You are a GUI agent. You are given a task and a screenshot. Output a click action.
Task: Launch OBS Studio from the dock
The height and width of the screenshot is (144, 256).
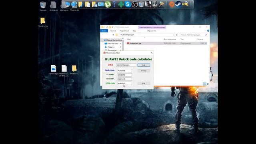tap(134, 4)
